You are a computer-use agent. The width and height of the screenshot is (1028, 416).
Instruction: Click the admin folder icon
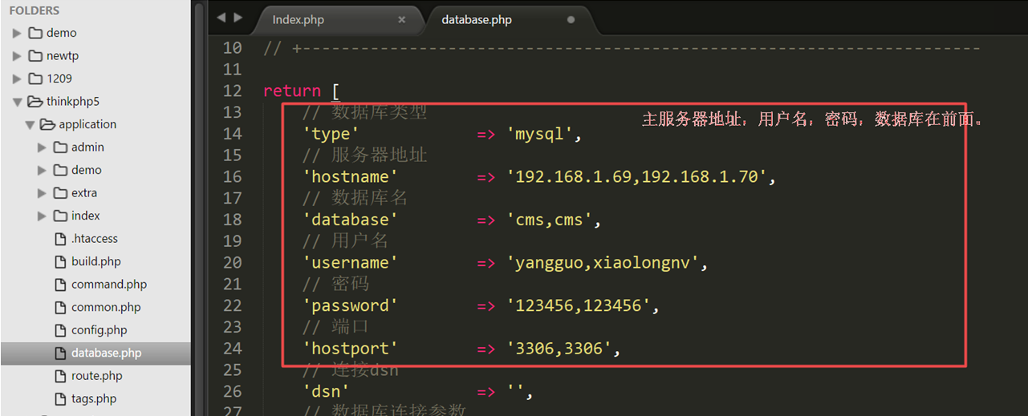click(60, 147)
